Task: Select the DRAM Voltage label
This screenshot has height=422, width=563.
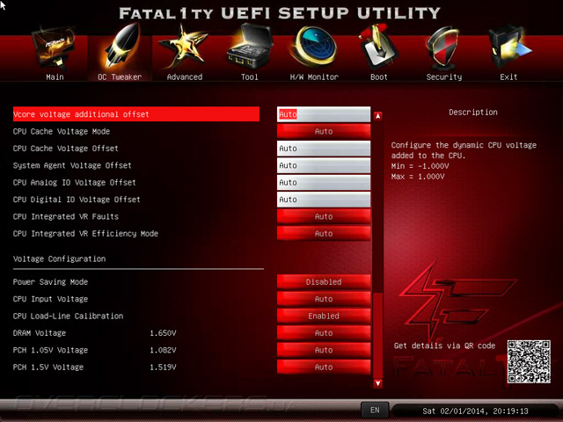Action: click(x=40, y=333)
